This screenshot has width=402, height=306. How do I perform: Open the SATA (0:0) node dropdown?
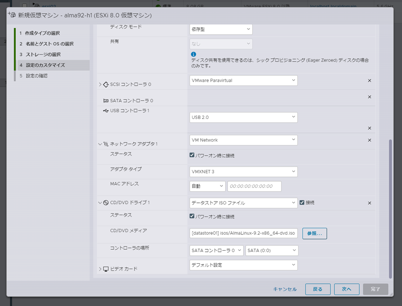click(x=272, y=250)
